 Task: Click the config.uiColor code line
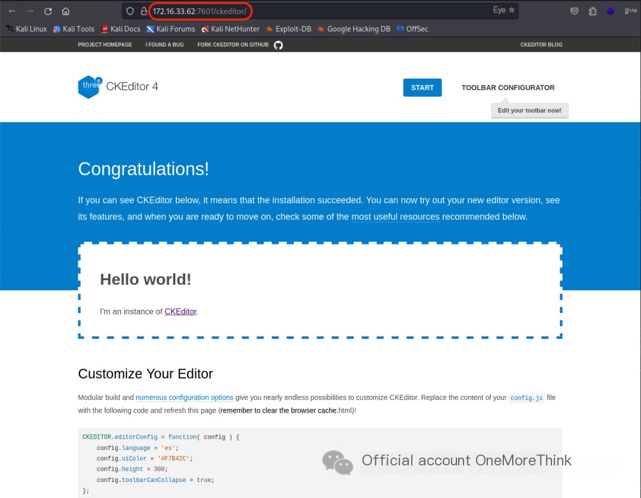point(144,459)
